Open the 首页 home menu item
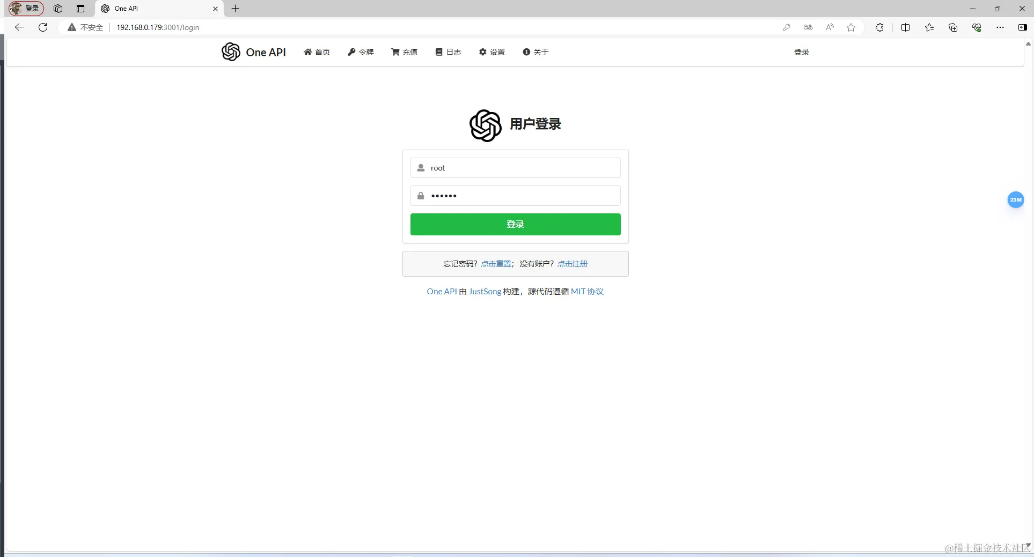Screen dimensions: 1034x557 click(x=317, y=52)
